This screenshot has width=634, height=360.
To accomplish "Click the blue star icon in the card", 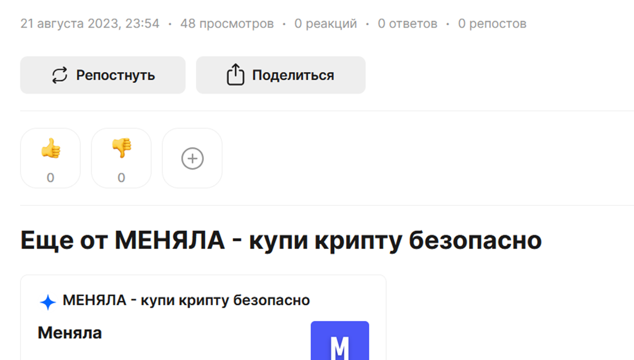I will tap(48, 302).
